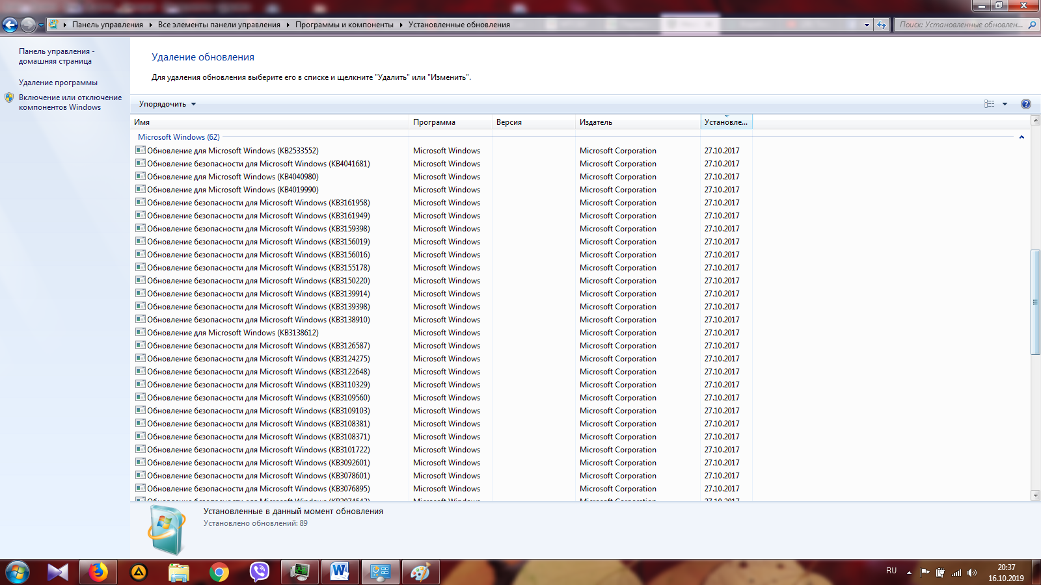Open the help question mark icon
The width and height of the screenshot is (1041, 585).
tap(1026, 104)
